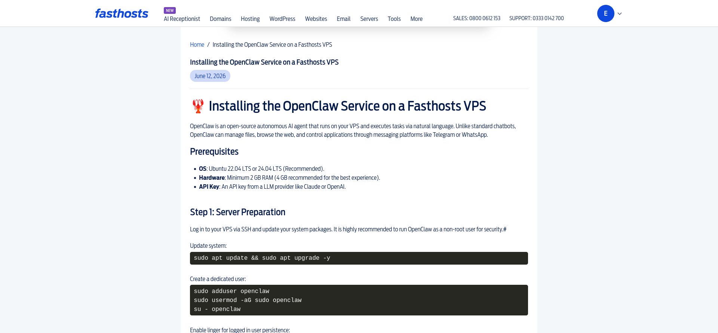718x333 pixels.
Task: Click the su - openclaw code line
Action: point(217,309)
